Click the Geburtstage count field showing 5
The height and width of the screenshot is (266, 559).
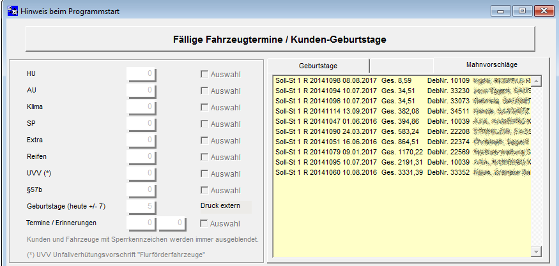pyautogui.click(x=142, y=207)
